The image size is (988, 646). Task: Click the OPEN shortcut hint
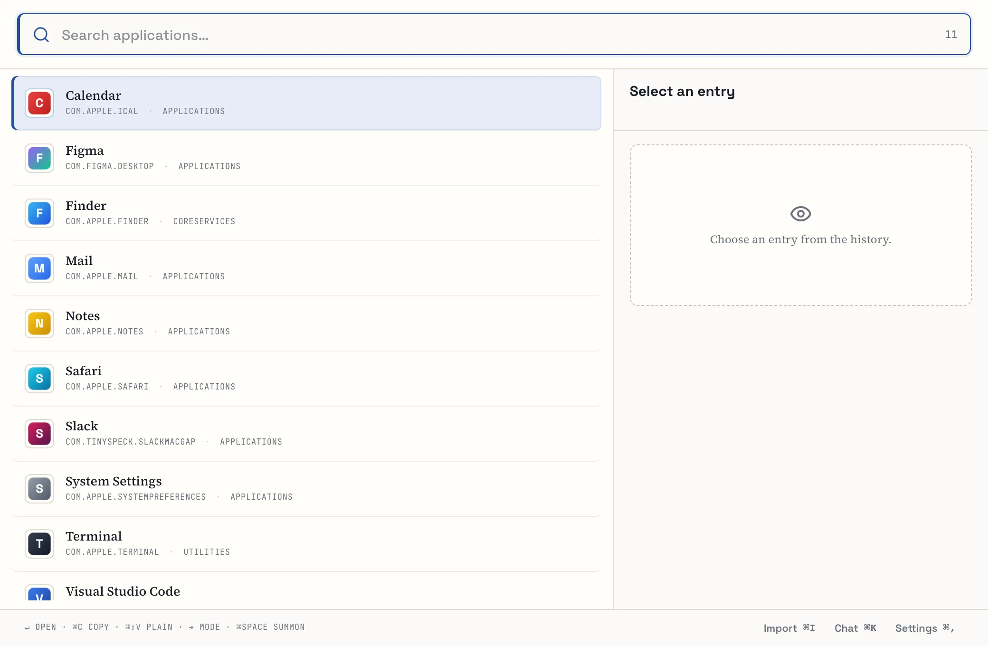40,627
